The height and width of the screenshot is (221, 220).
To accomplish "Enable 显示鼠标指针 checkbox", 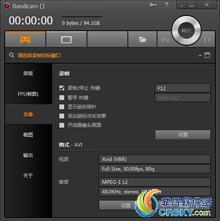I will point(62,107).
